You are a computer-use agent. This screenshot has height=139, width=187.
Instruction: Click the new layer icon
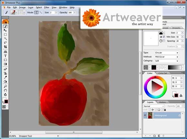pyautogui.click(x=159, y=136)
